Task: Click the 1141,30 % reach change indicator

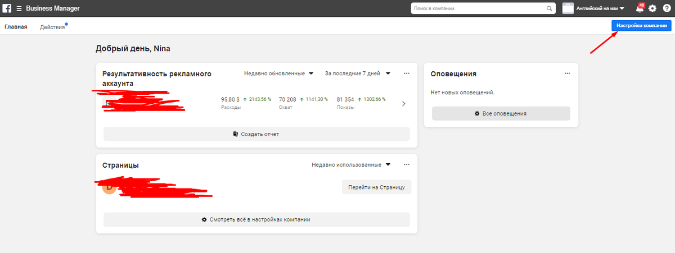Action: pyautogui.click(x=314, y=99)
